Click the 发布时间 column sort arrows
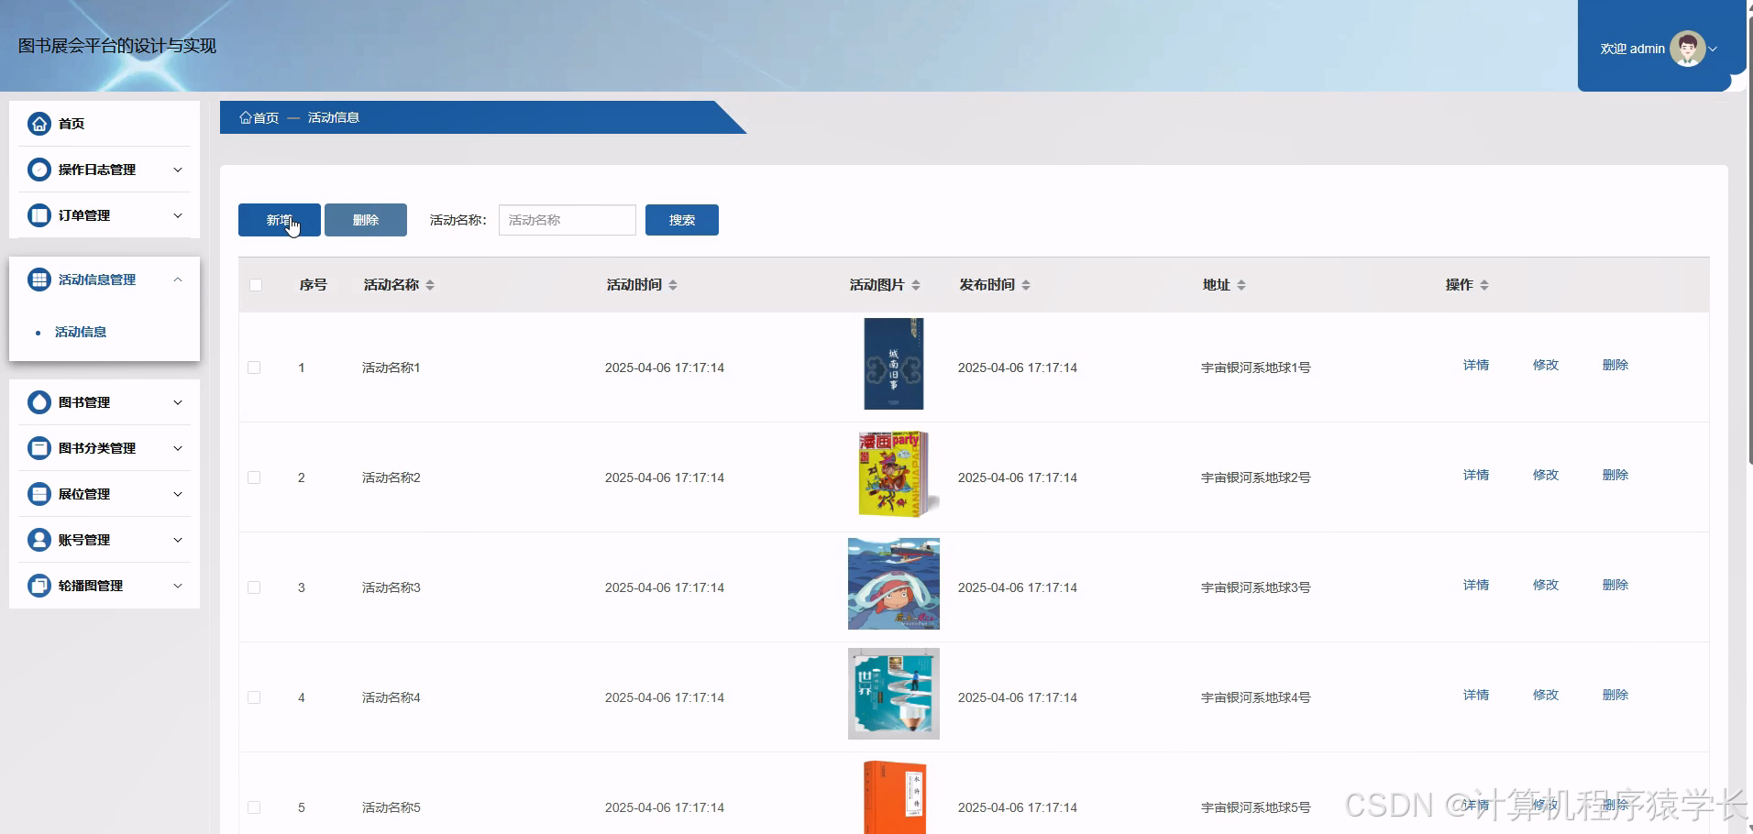The image size is (1753, 834). pos(1027,284)
